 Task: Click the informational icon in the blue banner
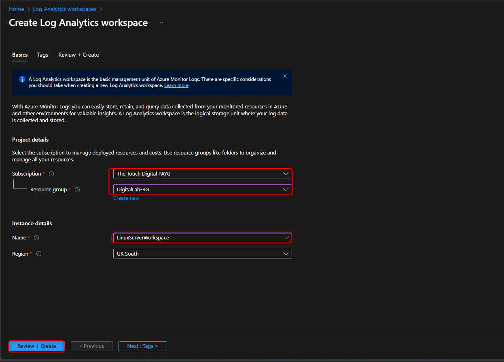[x=22, y=79]
